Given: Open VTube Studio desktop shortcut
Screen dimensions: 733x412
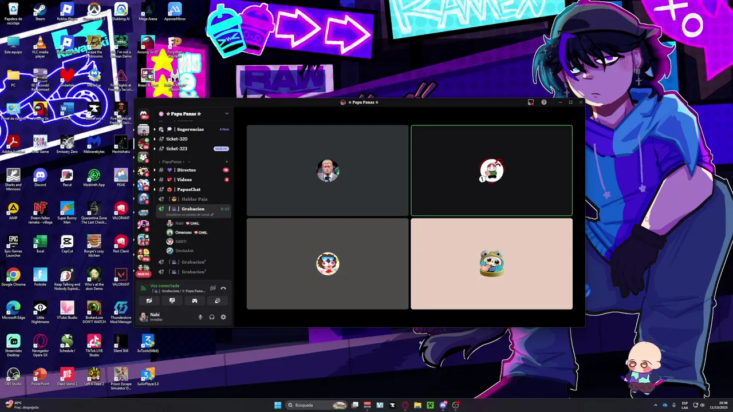Looking at the screenshot, I should point(67,310).
